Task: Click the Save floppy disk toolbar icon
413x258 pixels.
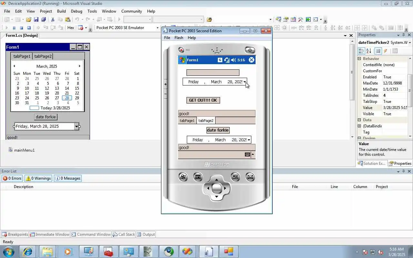Action: 36,20
